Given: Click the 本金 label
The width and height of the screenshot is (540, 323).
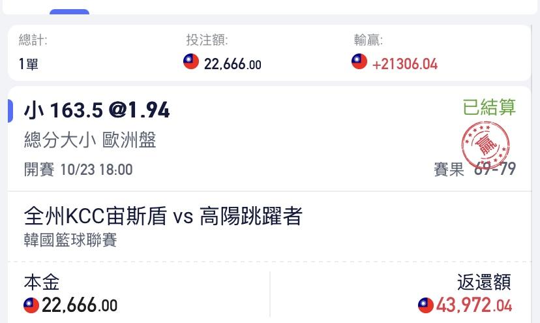Looking at the screenshot, I should tap(42, 282).
